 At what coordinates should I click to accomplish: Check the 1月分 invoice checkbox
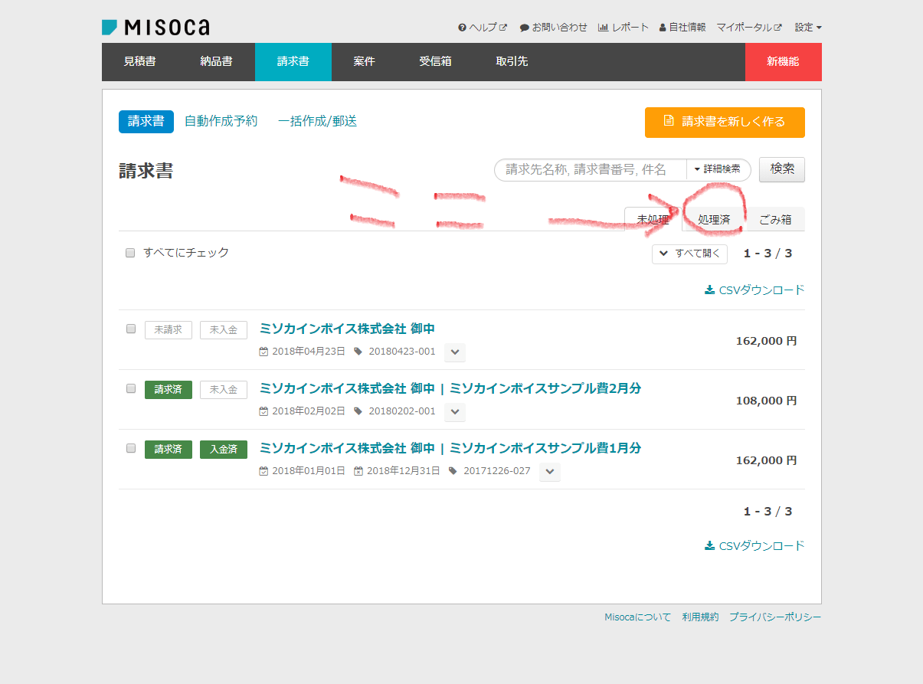click(x=130, y=449)
